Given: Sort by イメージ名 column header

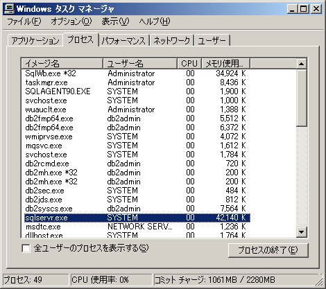Looking at the screenshot, I should pyautogui.click(x=62, y=64).
